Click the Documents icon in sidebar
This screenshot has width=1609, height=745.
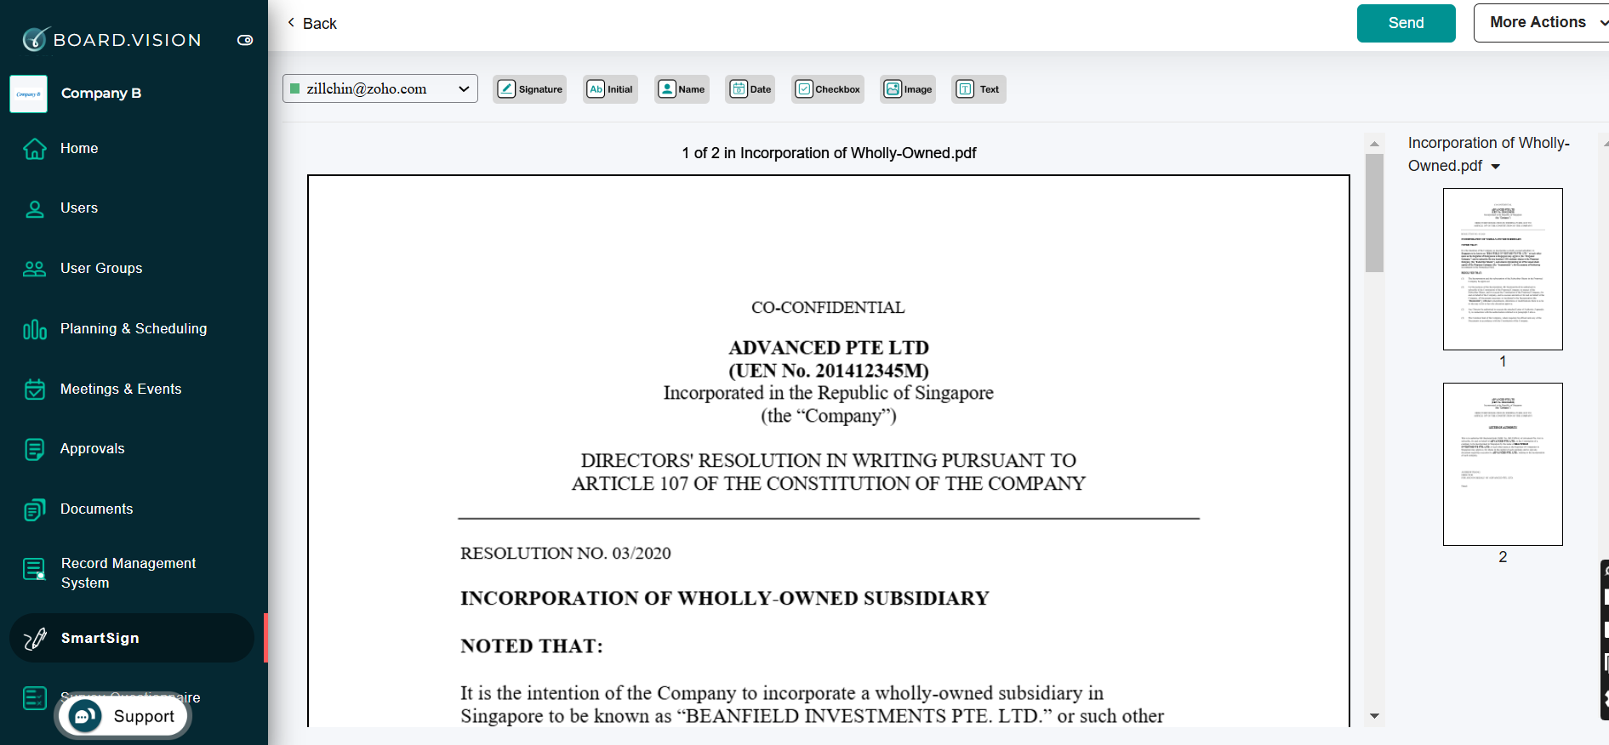(x=35, y=509)
